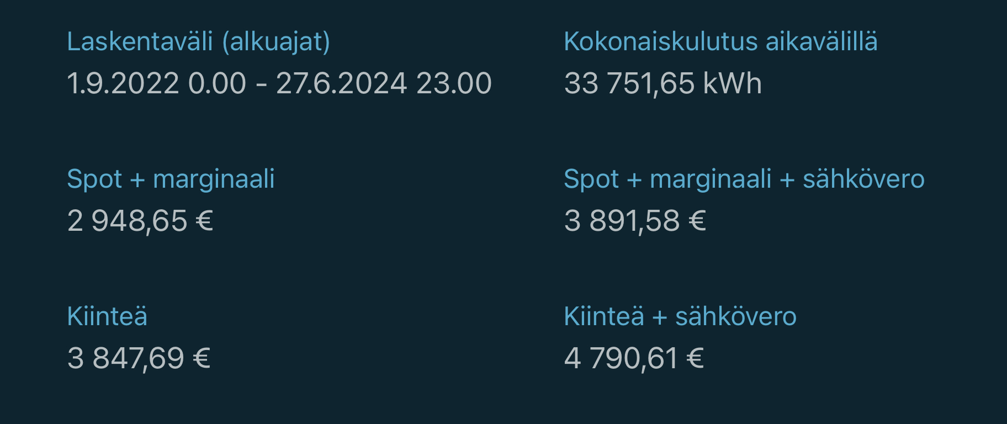
Task: Click the euro sign after 2 948,65
Action: tap(205, 221)
